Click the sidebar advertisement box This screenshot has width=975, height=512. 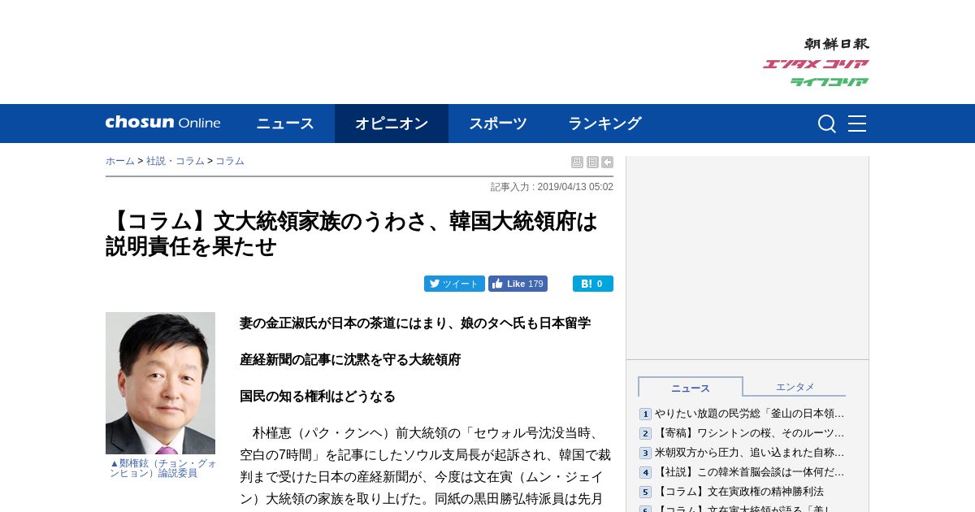pos(747,258)
